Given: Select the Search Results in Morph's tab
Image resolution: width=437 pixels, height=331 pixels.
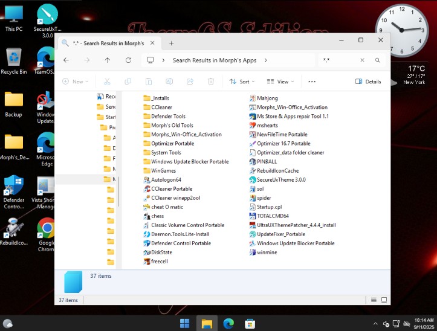Looking at the screenshot, I should (x=108, y=43).
